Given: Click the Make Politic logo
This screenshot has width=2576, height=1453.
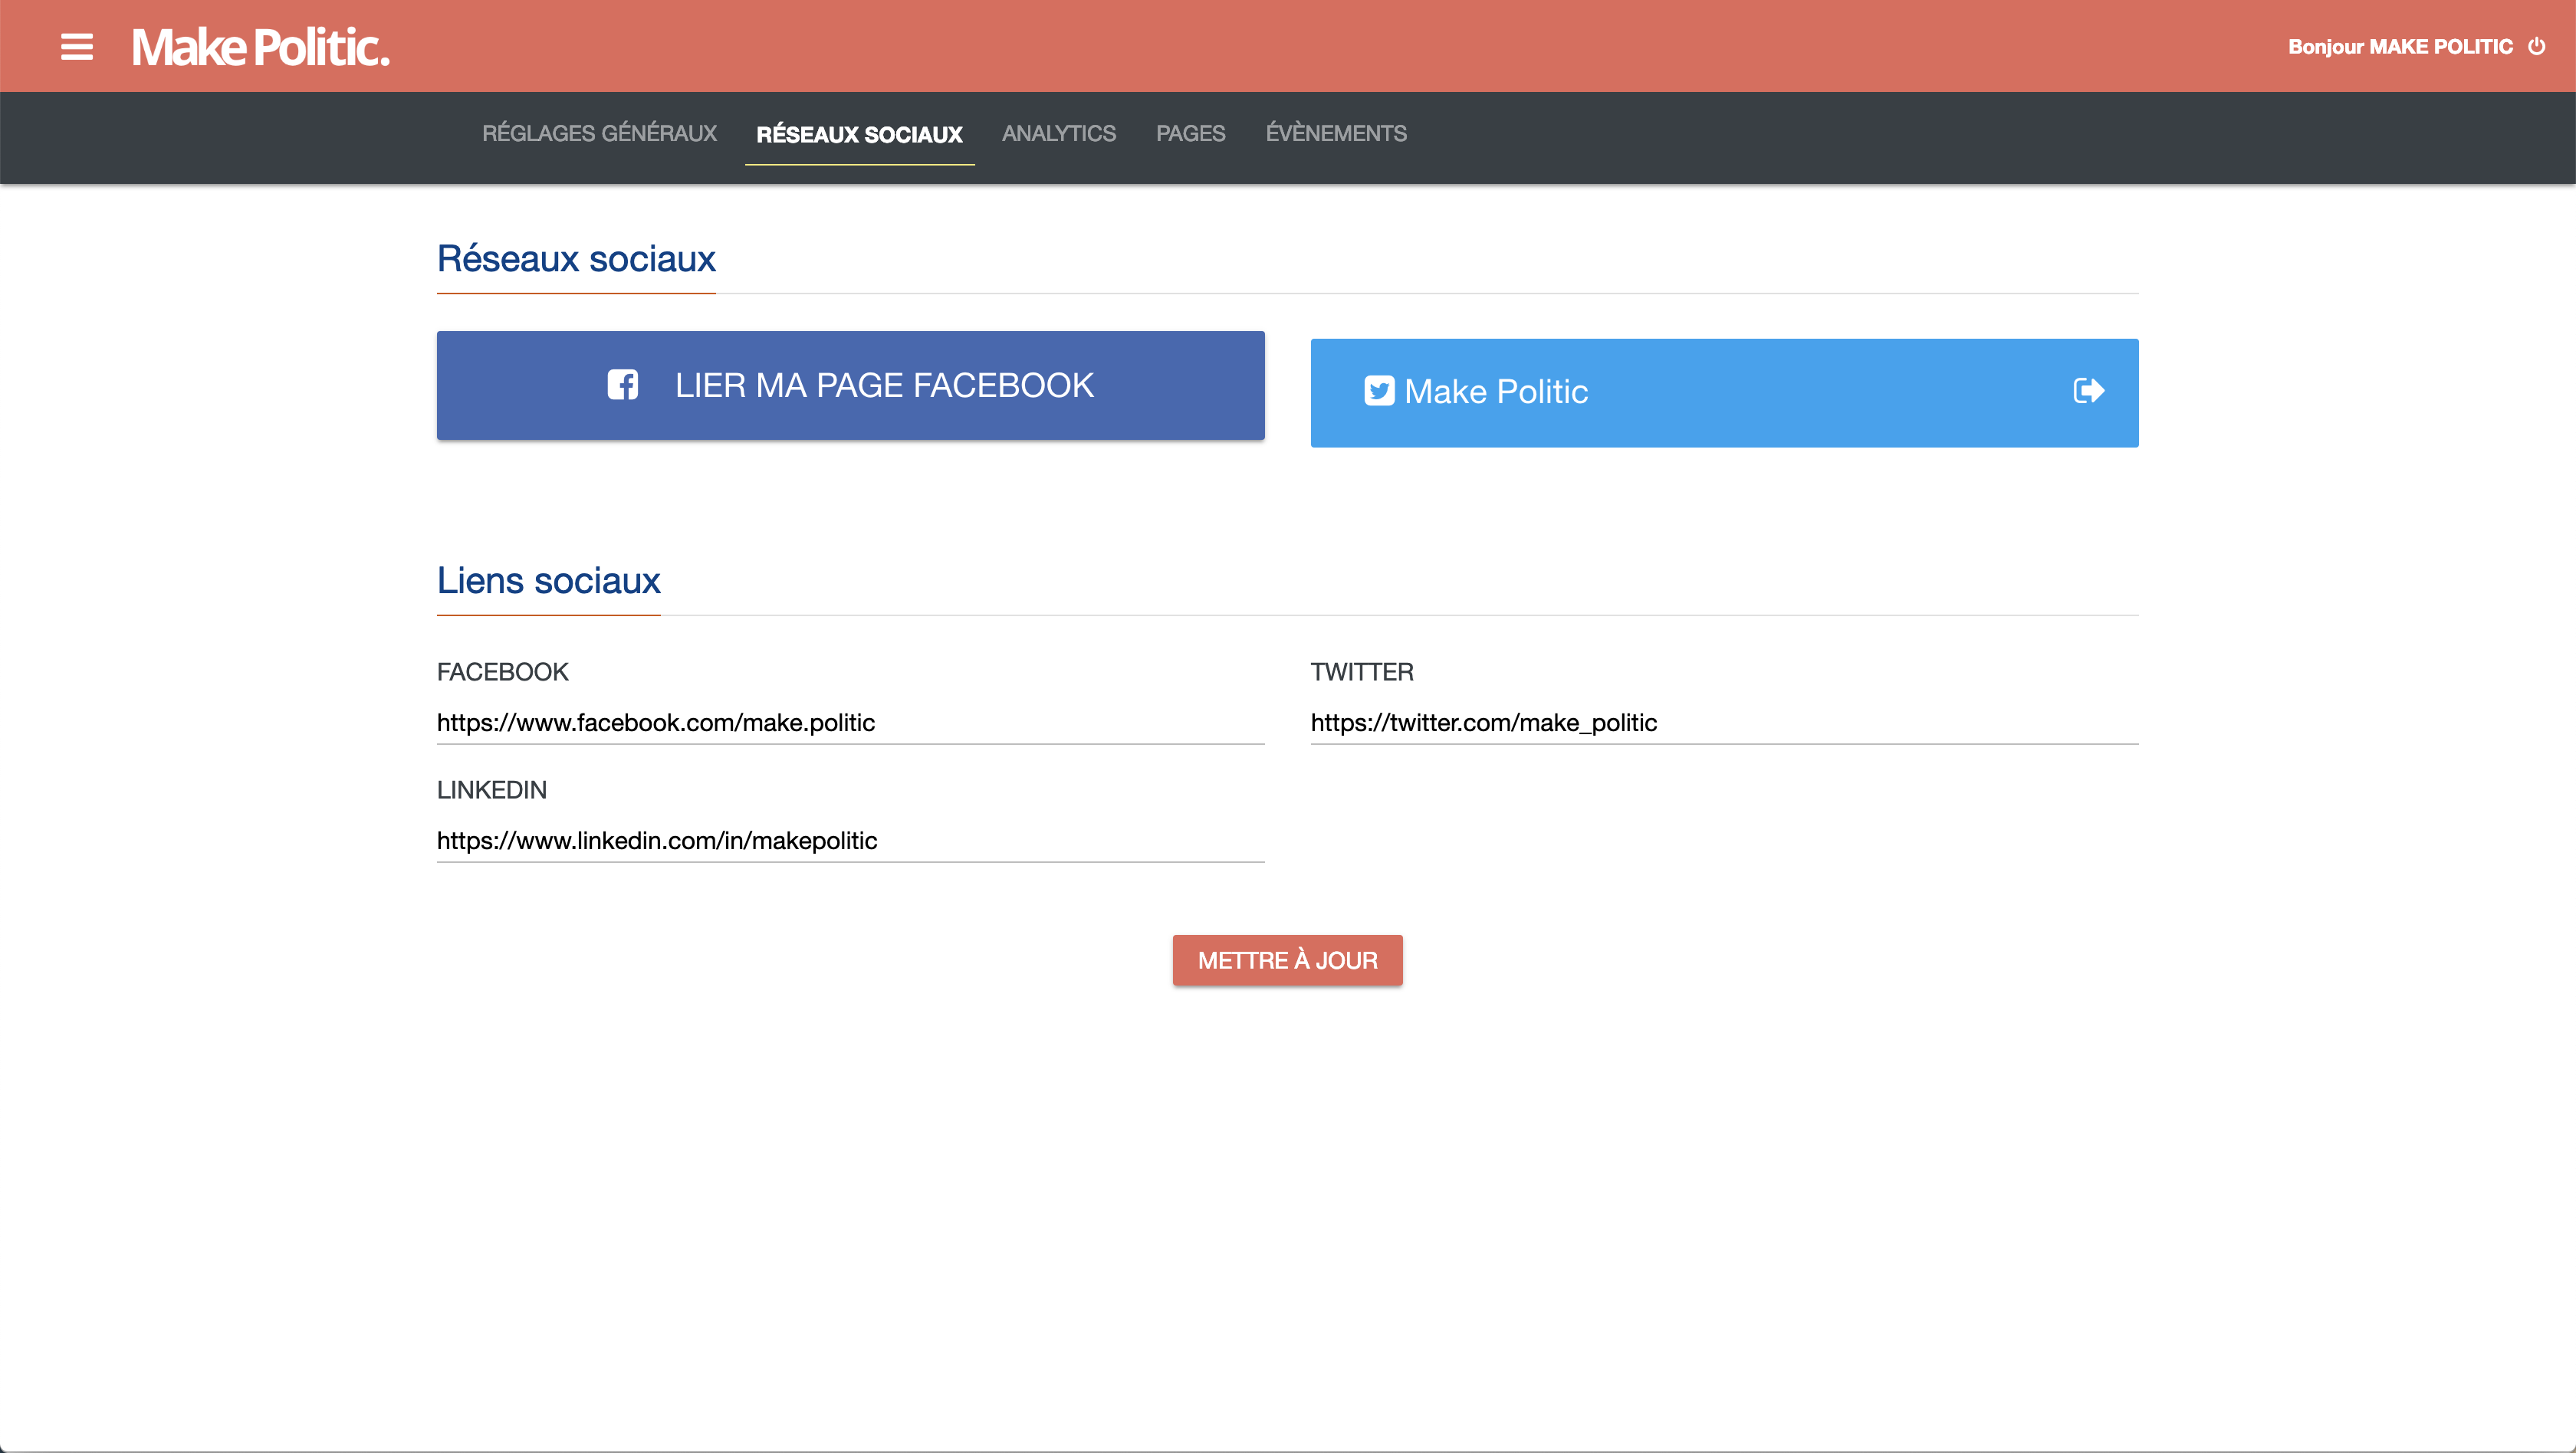Looking at the screenshot, I should [260, 47].
